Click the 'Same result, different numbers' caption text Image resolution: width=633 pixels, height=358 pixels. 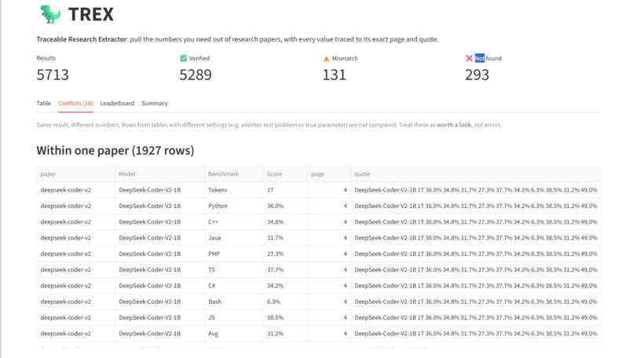click(x=269, y=125)
